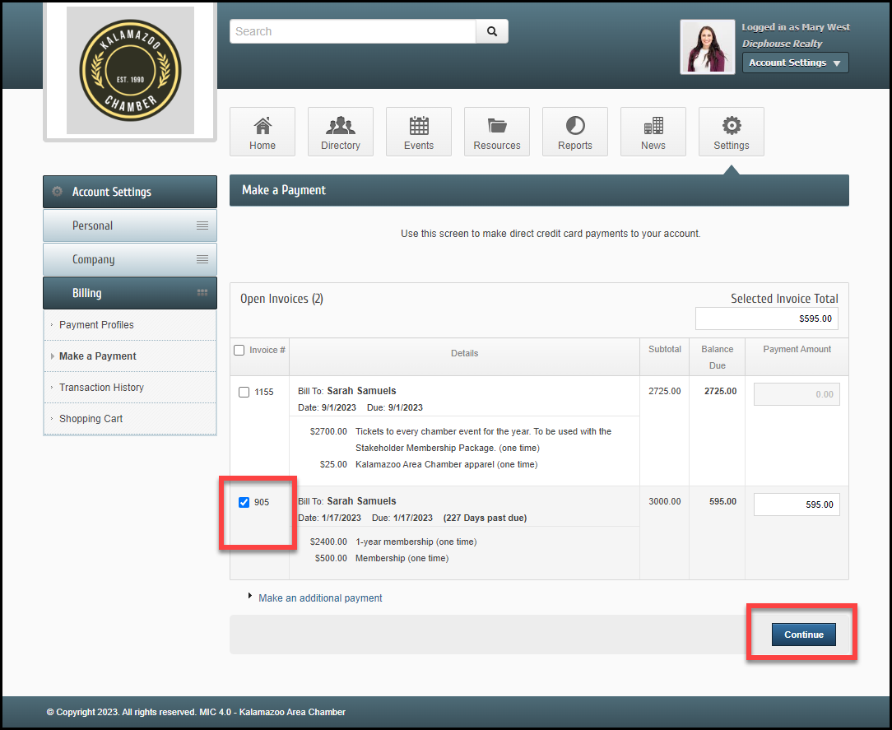Open the News building icon
Viewport: 892px width, 730px height.
pyautogui.click(x=653, y=126)
